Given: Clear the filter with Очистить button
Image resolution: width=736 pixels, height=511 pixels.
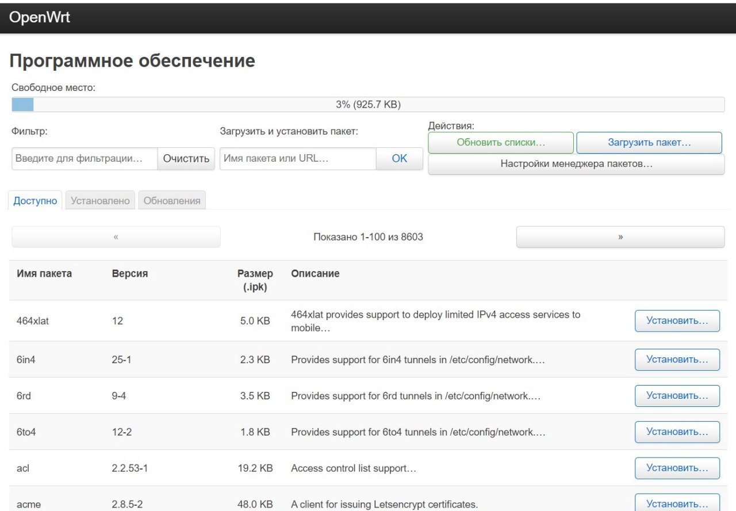Looking at the screenshot, I should tap(186, 158).
